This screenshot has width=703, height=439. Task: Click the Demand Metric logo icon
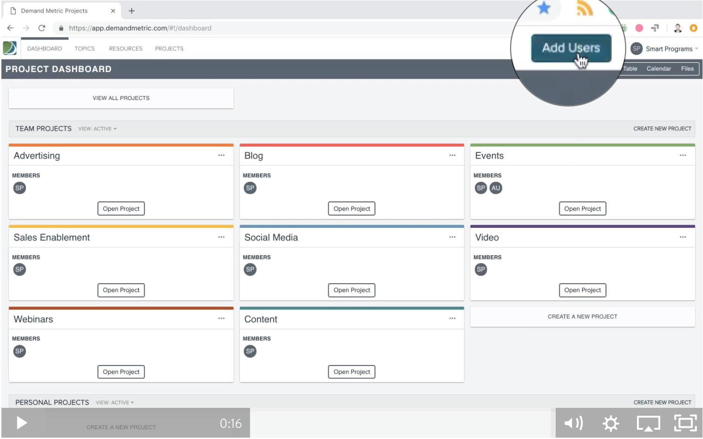(x=10, y=48)
